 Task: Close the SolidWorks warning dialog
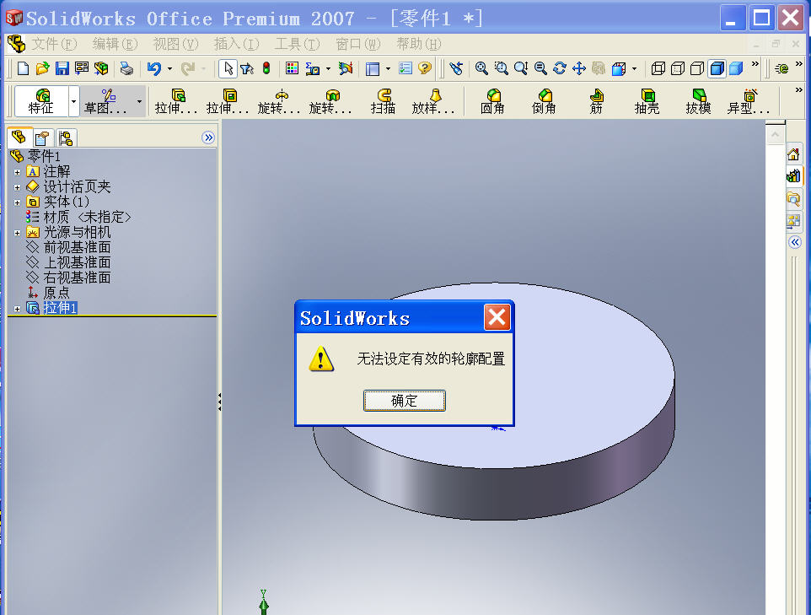497,317
